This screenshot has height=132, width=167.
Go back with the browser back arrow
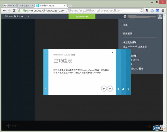pyautogui.click(x=4, y=11)
